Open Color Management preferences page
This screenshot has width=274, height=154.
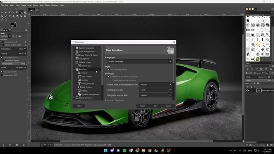click(86, 51)
